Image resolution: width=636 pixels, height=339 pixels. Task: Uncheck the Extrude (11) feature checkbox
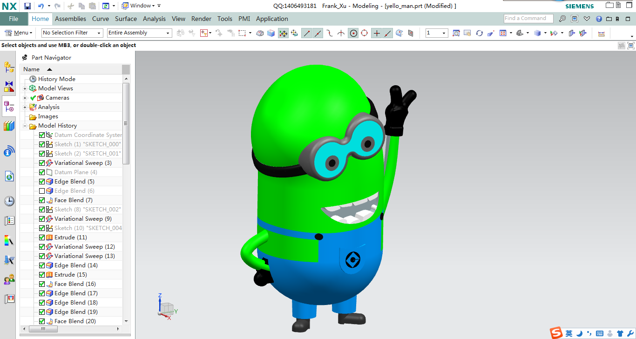[42, 237]
